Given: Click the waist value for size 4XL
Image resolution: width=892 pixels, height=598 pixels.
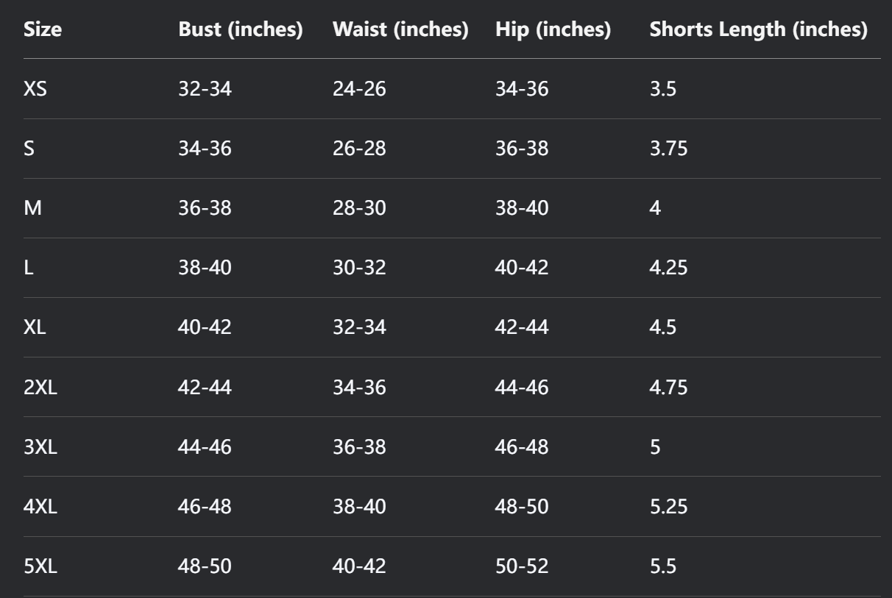Looking at the screenshot, I should [359, 507].
